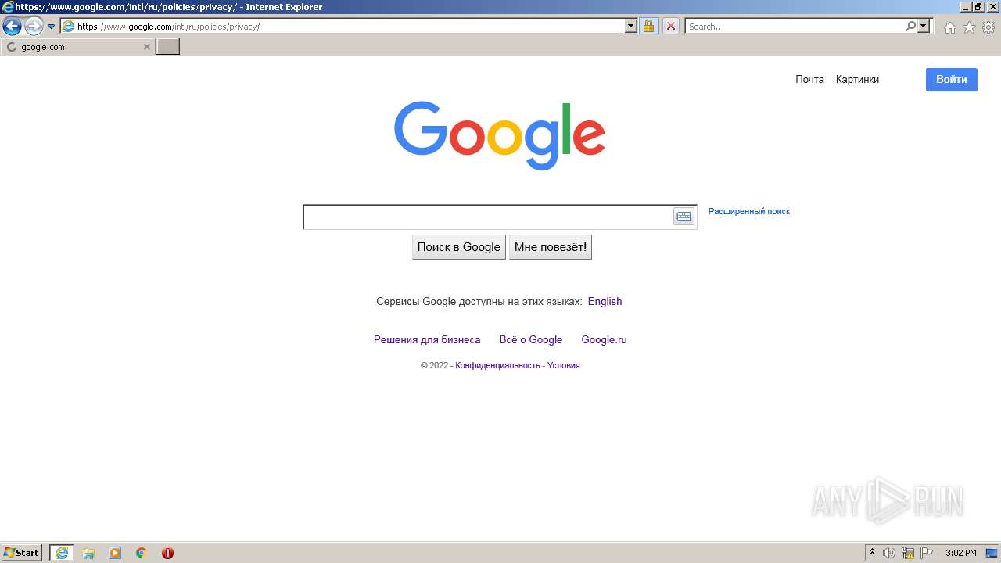This screenshot has height=563, width=1001.
Task: Go forward with the Forward arrow button
Action: click(x=34, y=27)
